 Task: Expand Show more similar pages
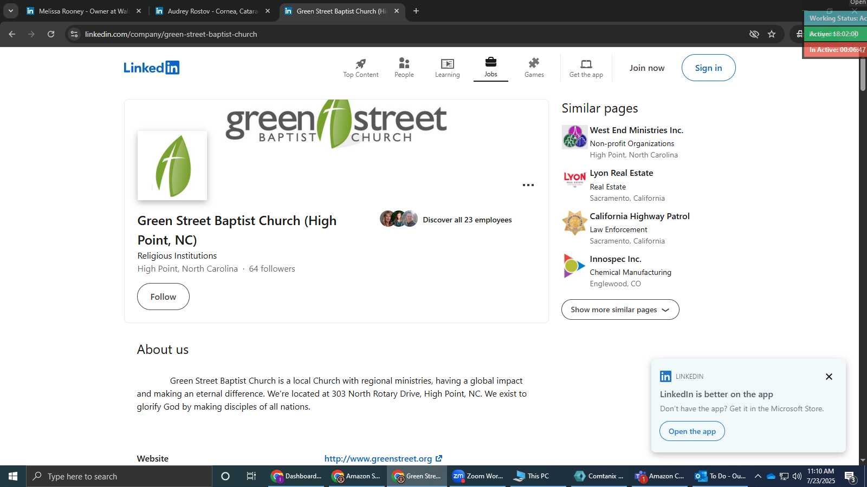click(x=620, y=310)
